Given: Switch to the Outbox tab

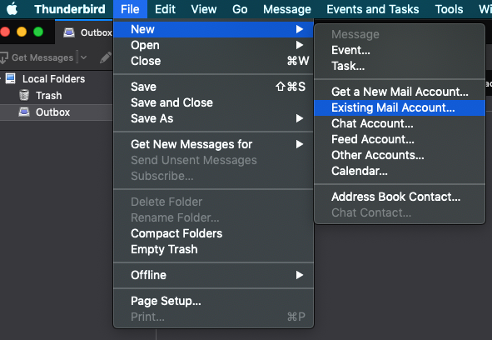Looking at the screenshot, I should pyautogui.click(x=84, y=32).
